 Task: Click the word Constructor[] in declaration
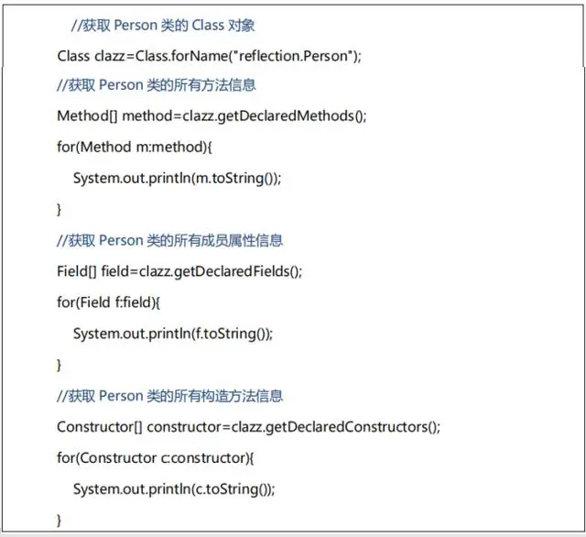point(100,427)
